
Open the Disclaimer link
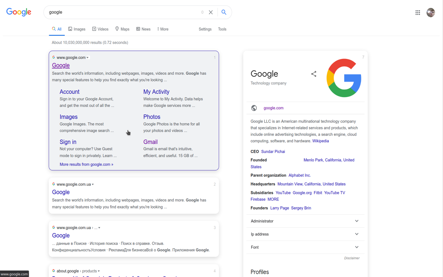click(x=352, y=258)
